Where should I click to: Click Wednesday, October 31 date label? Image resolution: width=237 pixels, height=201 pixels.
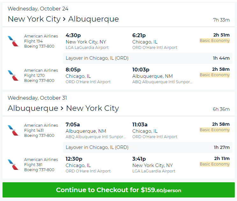37,98
